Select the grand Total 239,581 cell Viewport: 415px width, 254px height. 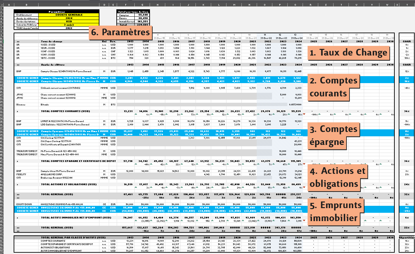point(143,25)
